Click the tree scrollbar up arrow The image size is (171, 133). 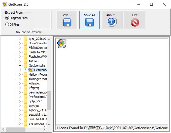[x=49, y=39]
